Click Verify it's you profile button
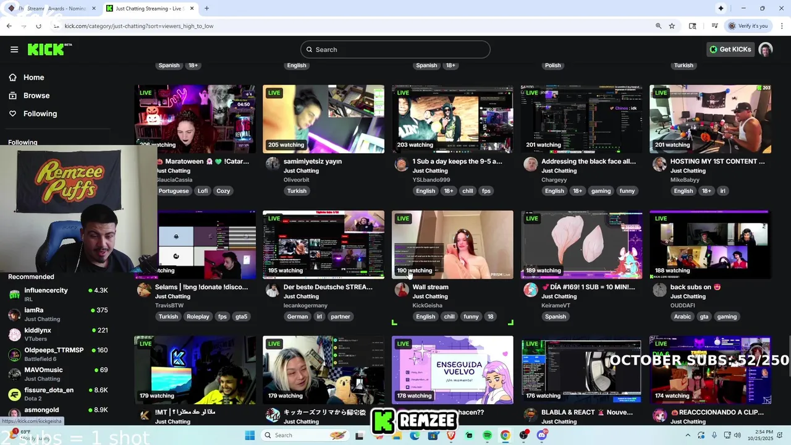Image resolution: width=791 pixels, height=445 pixels. [x=748, y=26]
